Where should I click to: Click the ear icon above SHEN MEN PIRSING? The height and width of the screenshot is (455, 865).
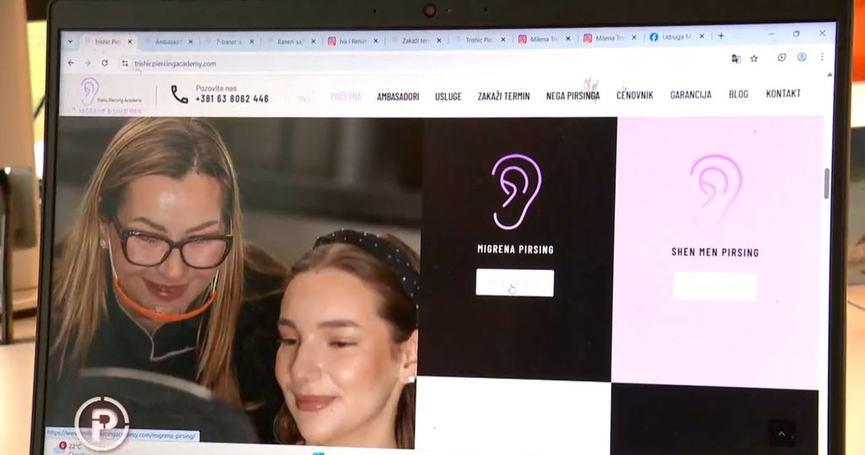(715, 192)
